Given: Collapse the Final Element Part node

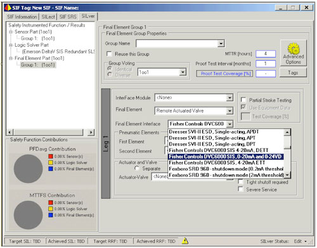Looking at the screenshot, I should click(11, 58).
